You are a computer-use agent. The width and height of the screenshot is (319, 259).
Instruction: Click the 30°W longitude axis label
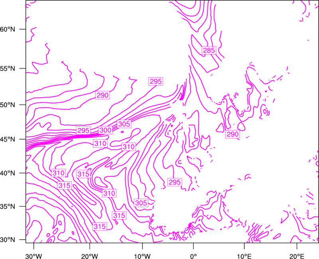click(x=34, y=256)
